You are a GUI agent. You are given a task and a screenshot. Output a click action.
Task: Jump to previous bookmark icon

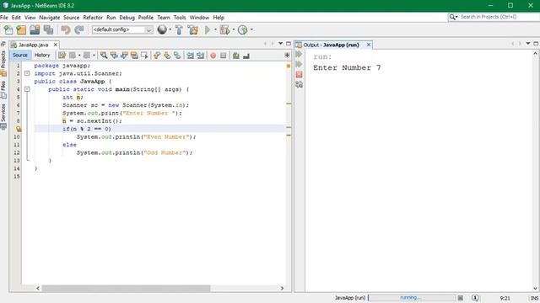click(157, 56)
